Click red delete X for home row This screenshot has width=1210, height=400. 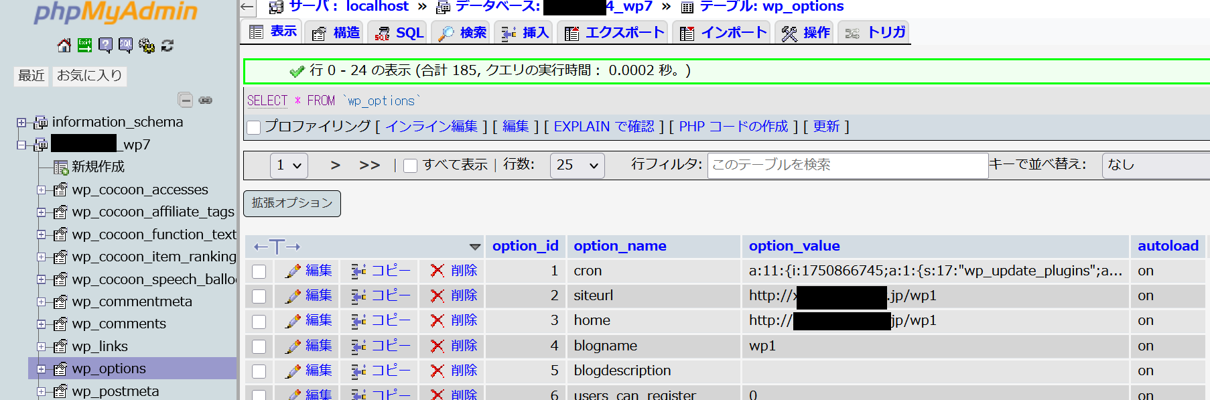pyautogui.click(x=438, y=320)
